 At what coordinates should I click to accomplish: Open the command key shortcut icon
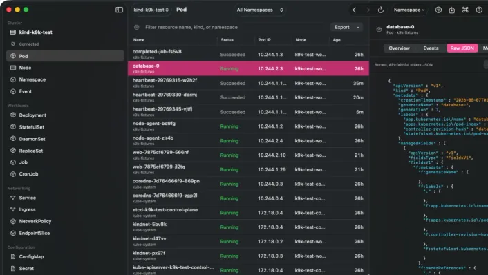coord(465,10)
